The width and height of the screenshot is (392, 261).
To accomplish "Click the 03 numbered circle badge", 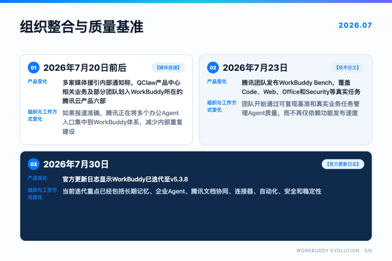I will (x=33, y=164).
